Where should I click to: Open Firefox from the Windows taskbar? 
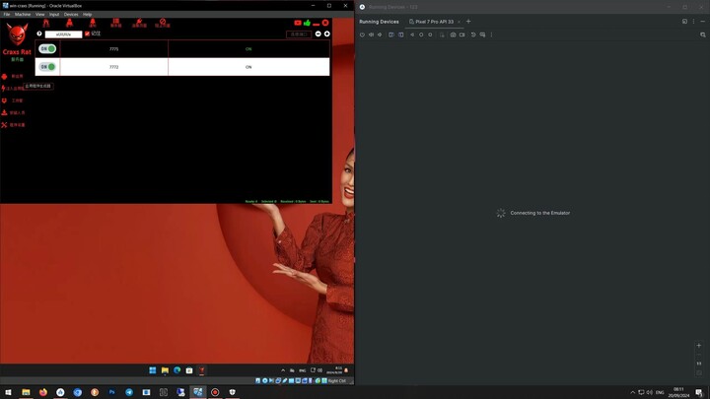(43, 392)
